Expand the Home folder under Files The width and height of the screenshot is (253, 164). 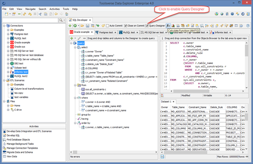tap(8, 105)
